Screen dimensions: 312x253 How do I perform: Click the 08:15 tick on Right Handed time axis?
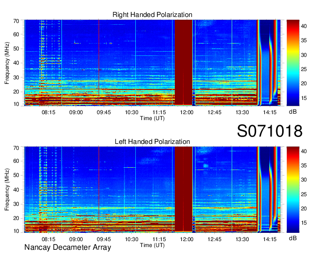pos(48,112)
